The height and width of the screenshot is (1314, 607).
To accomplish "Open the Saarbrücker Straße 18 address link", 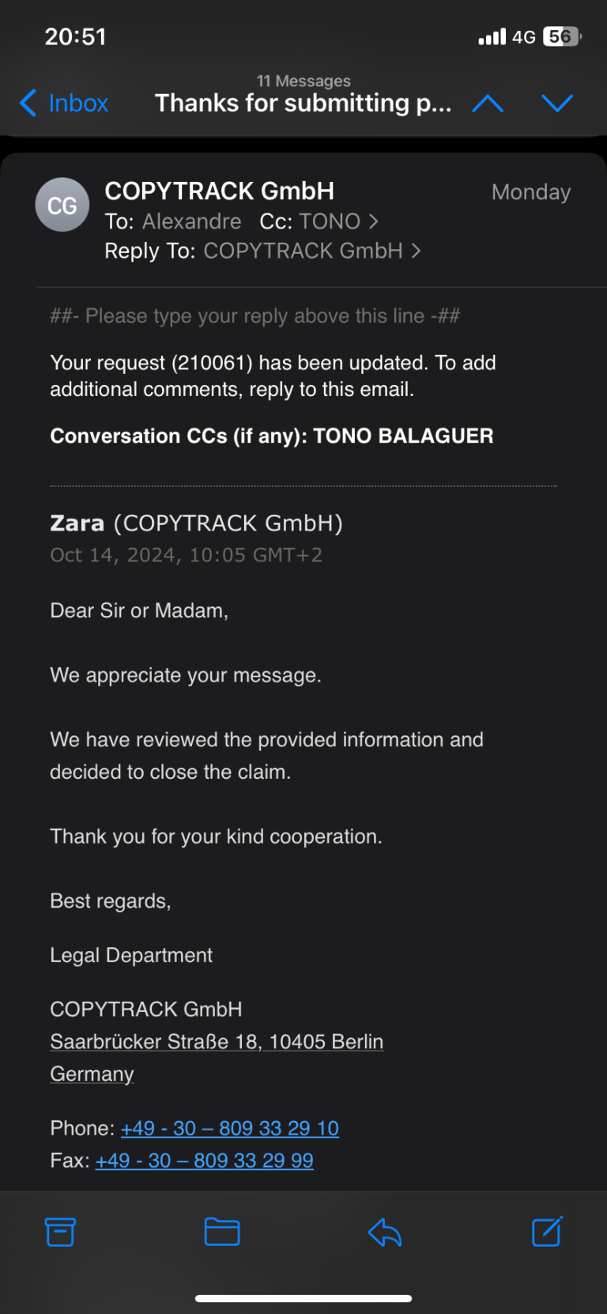I will pos(217,1041).
